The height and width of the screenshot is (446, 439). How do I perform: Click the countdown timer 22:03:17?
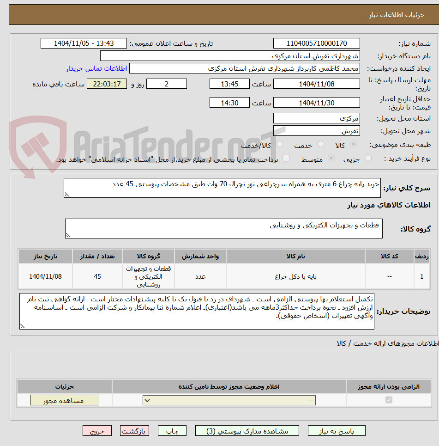tap(107, 84)
